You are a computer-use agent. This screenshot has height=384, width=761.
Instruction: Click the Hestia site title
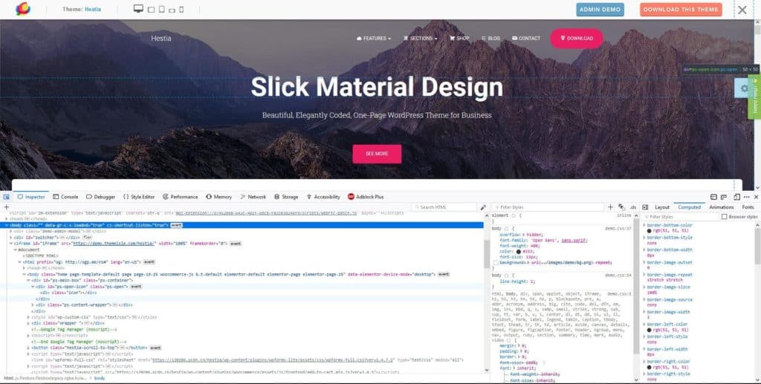point(161,39)
